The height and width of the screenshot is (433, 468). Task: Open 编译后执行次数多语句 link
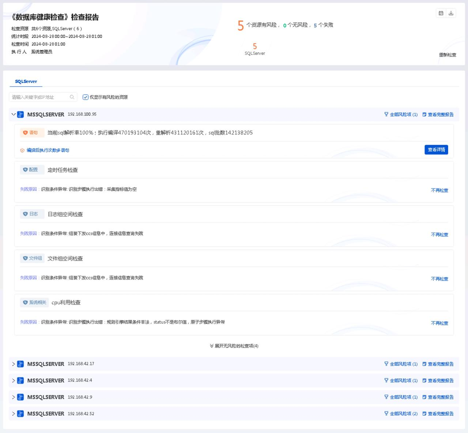click(48, 150)
